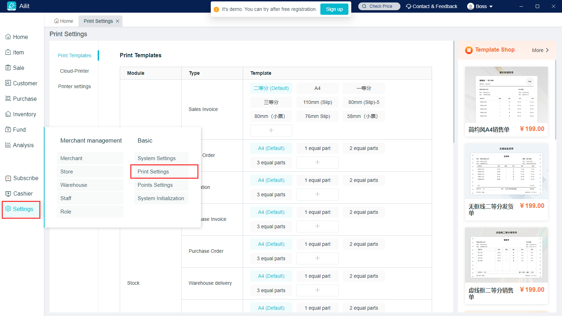Expand the Boss account dropdown
562x316 pixels.
click(x=491, y=7)
